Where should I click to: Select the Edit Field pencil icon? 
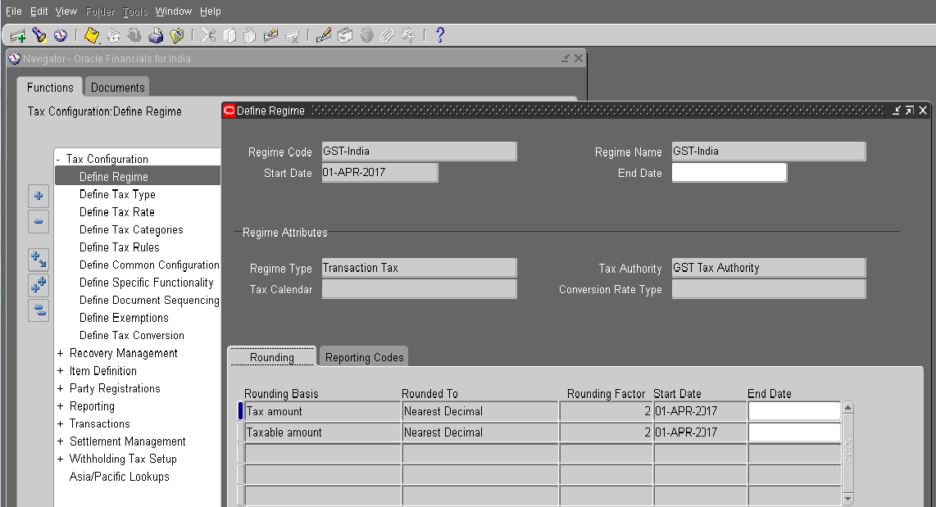tap(322, 34)
